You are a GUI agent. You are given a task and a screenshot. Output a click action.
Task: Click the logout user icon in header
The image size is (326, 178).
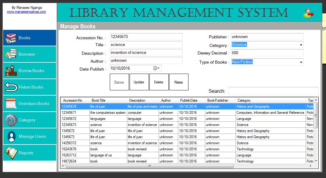click(x=308, y=13)
